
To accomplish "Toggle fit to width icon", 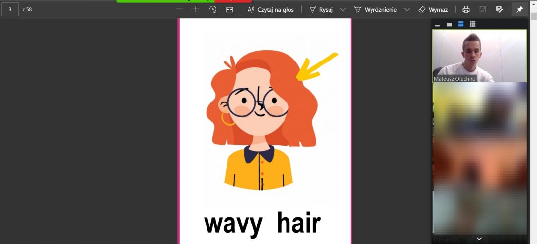I will tap(229, 10).
